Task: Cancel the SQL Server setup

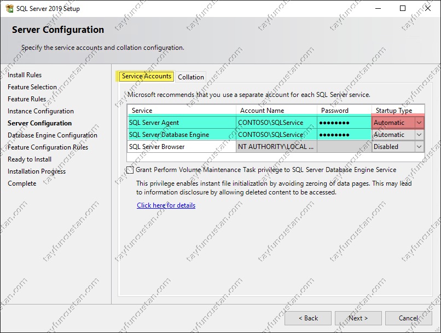Action: [x=408, y=318]
